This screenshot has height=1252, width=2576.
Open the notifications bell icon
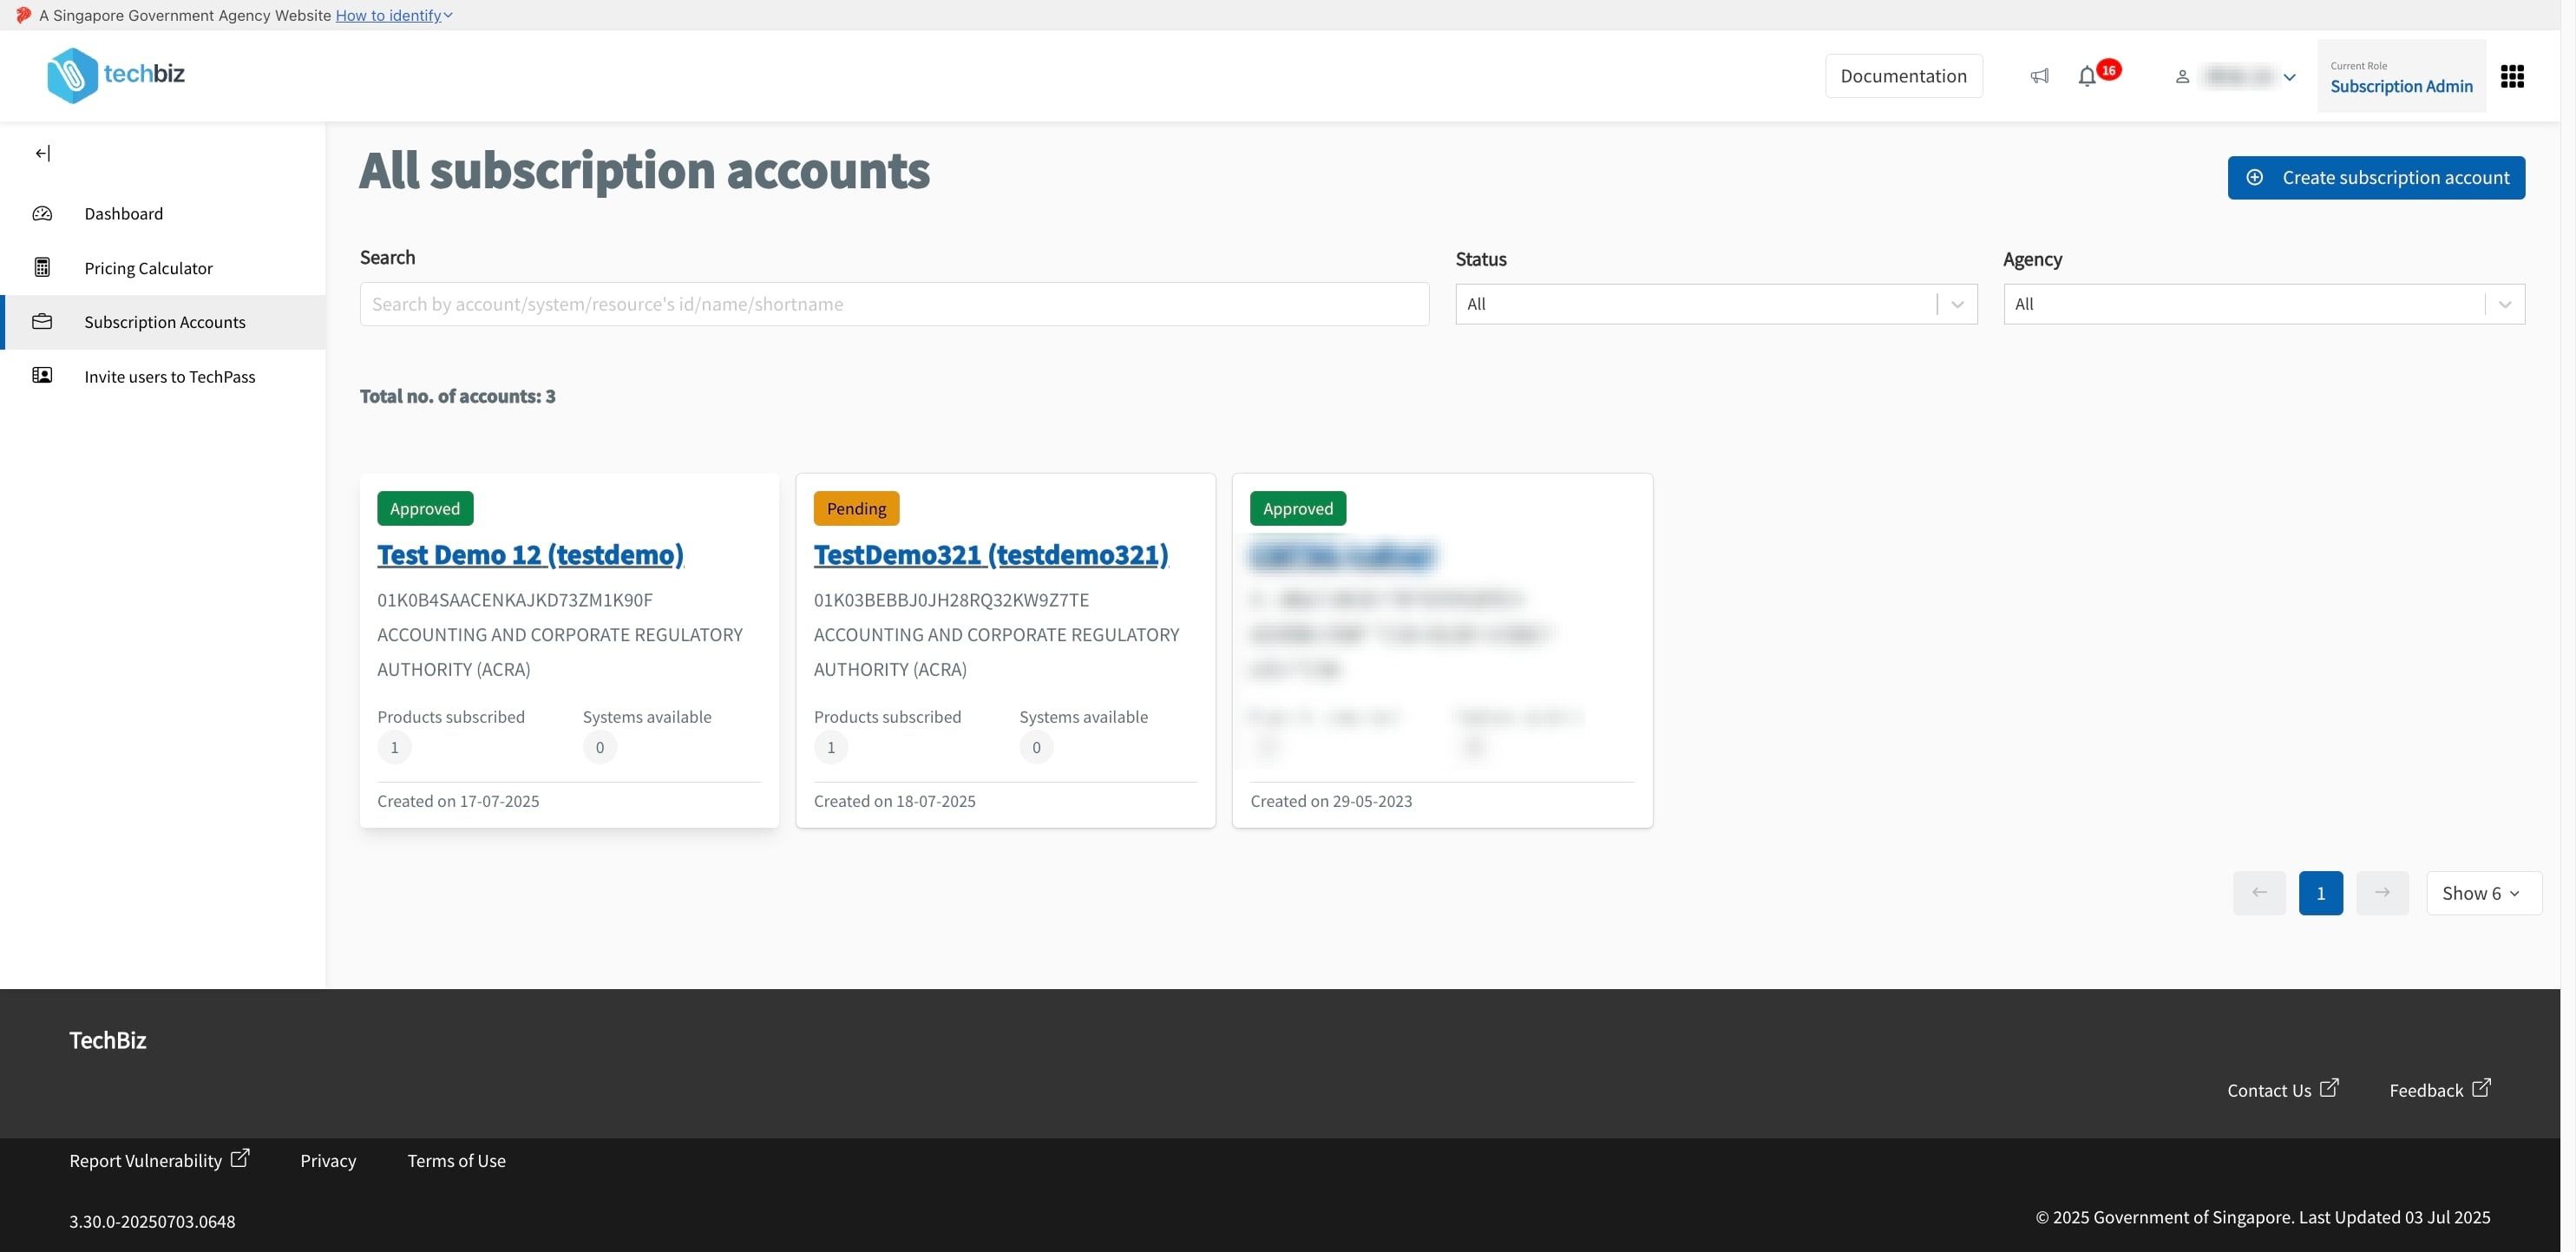point(2087,76)
